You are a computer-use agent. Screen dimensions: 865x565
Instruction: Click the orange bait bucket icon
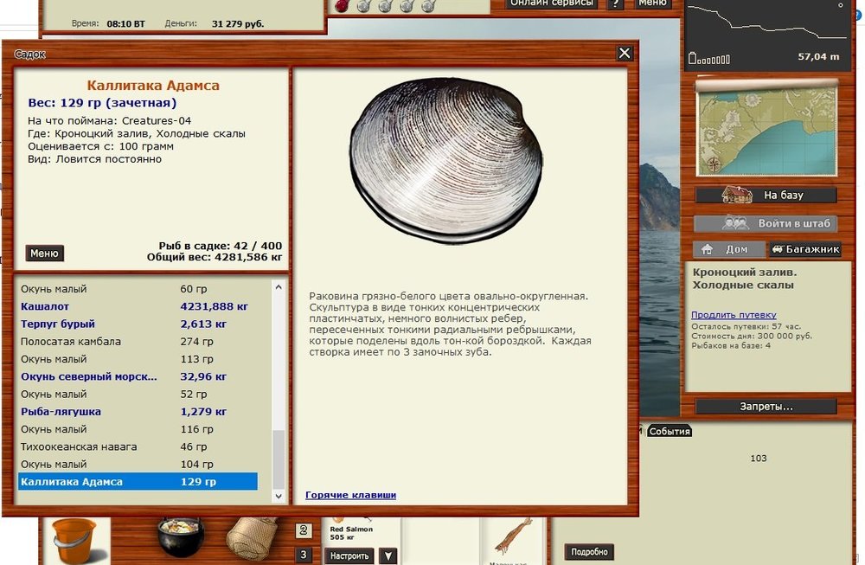click(x=74, y=541)
